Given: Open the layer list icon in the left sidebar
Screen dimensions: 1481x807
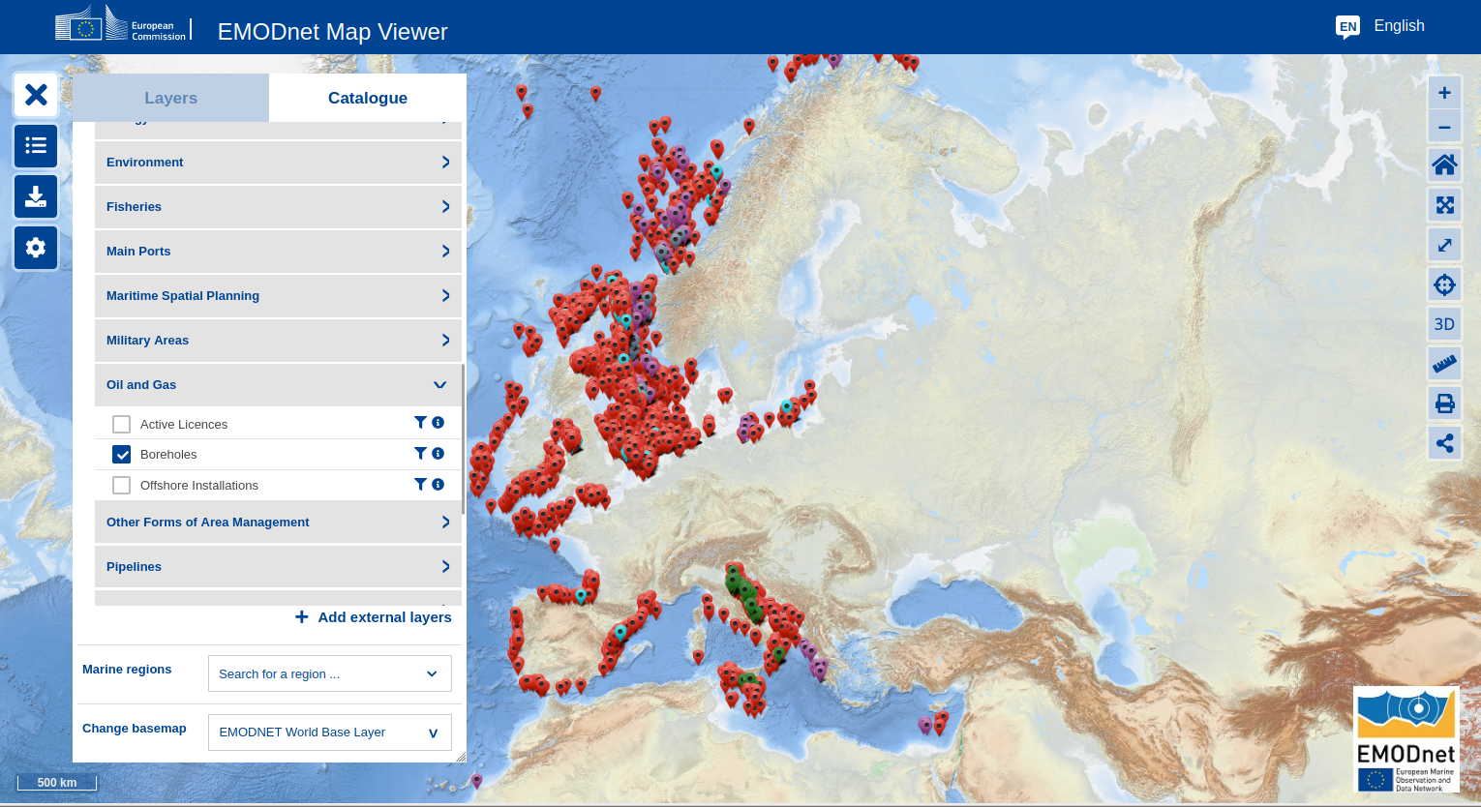Looking at the screenshot, I should pos(36,145).
